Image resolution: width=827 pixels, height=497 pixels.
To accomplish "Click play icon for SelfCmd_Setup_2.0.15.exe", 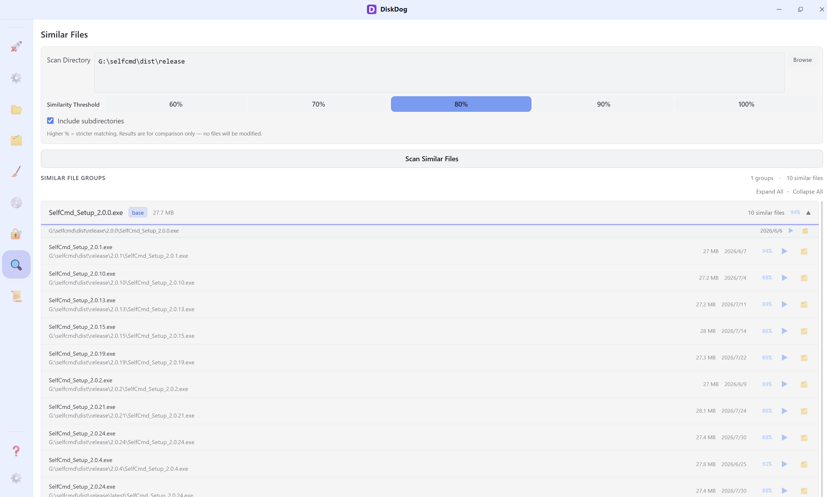I will [784, 331].
